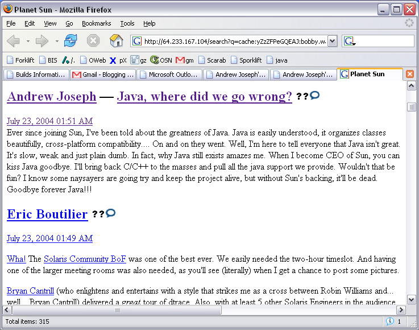419x330 pixels.
Task: Click the comment bubble beside Eric Boutilier
Action: point(111,213)
